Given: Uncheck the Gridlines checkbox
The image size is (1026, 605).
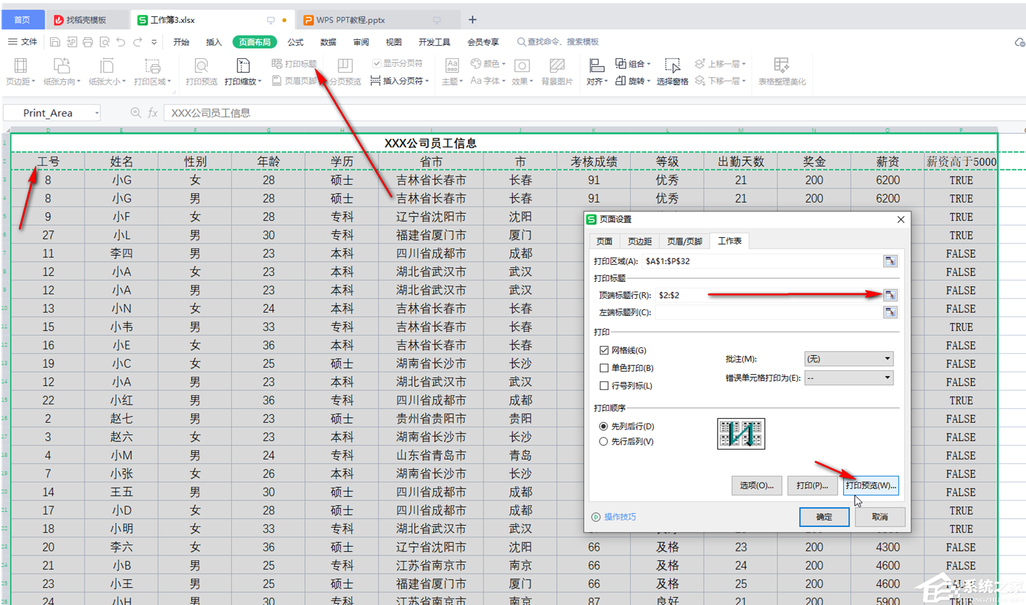Looking at the screenshot, I should click(x=604, y=351).
